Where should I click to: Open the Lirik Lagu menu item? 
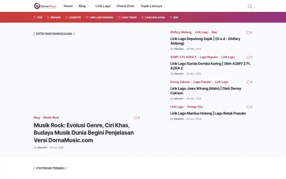coord(103,6)
